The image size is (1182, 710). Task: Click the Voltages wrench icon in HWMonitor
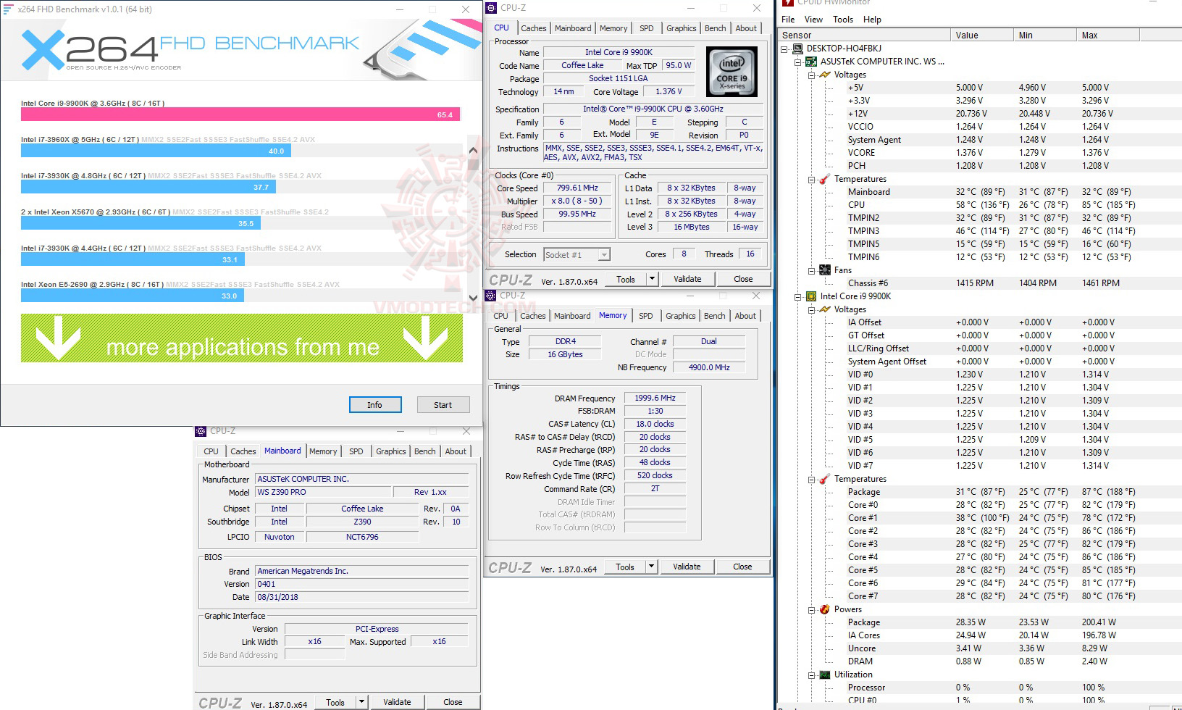tap(825, 75)
